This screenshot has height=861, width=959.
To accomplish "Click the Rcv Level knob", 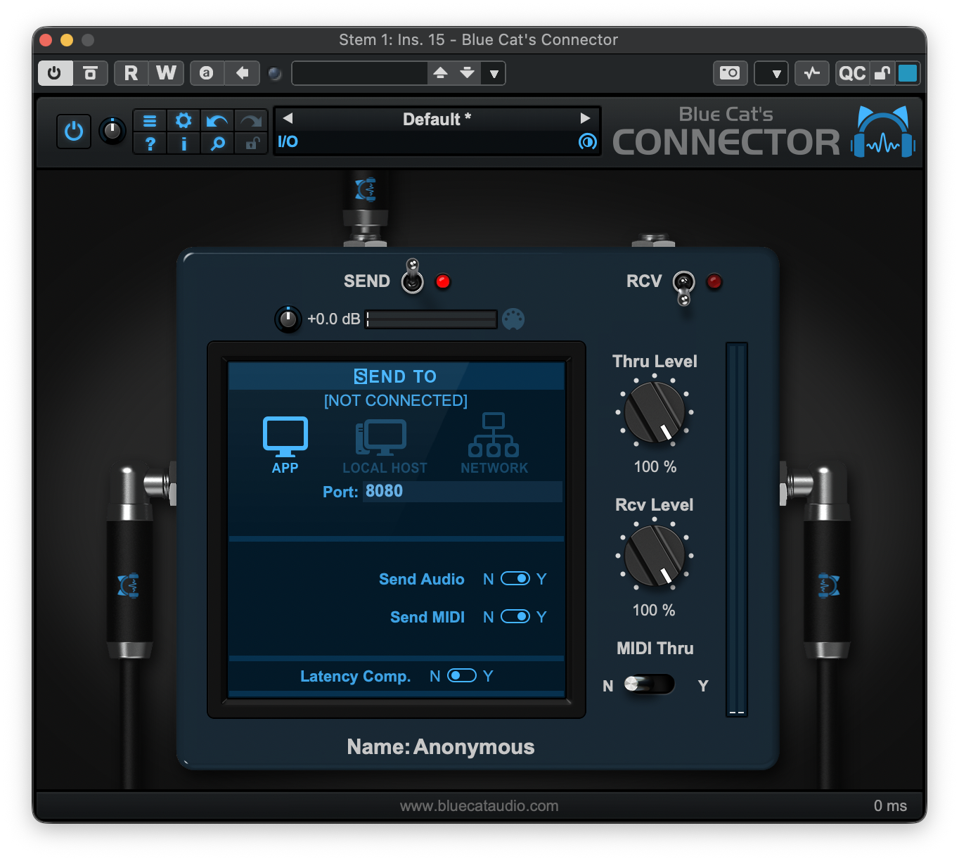I will [x=655, y=556].
